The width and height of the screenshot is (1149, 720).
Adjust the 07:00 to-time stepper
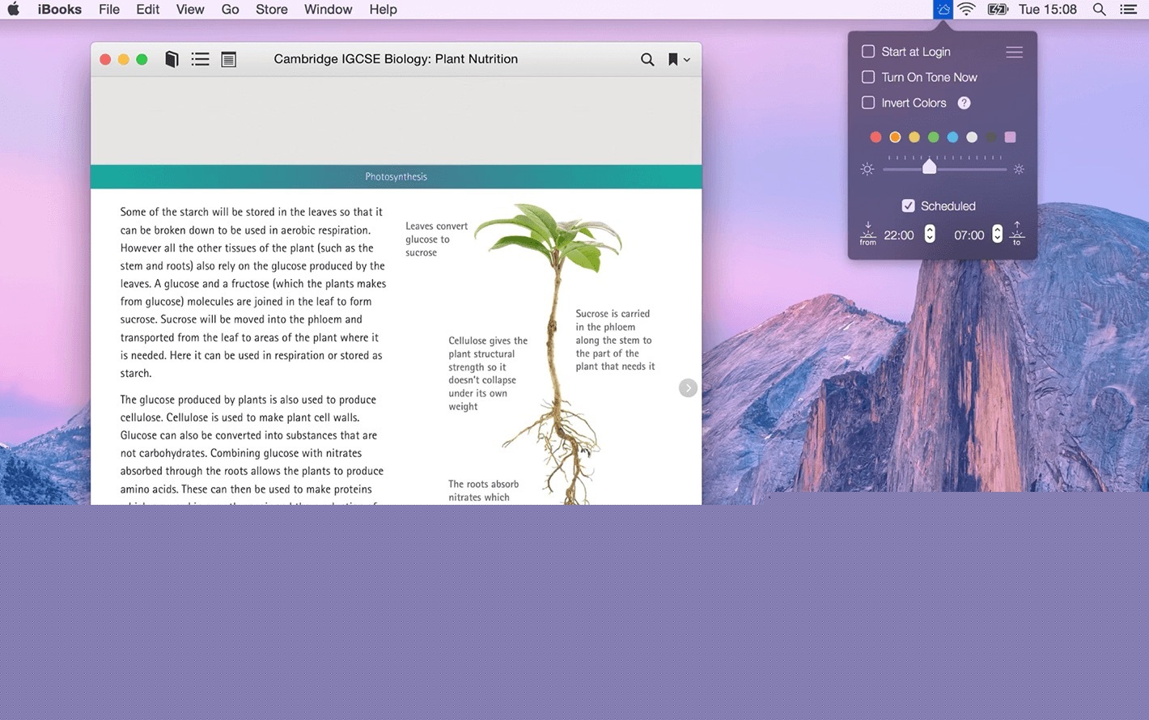click(997, 234)
